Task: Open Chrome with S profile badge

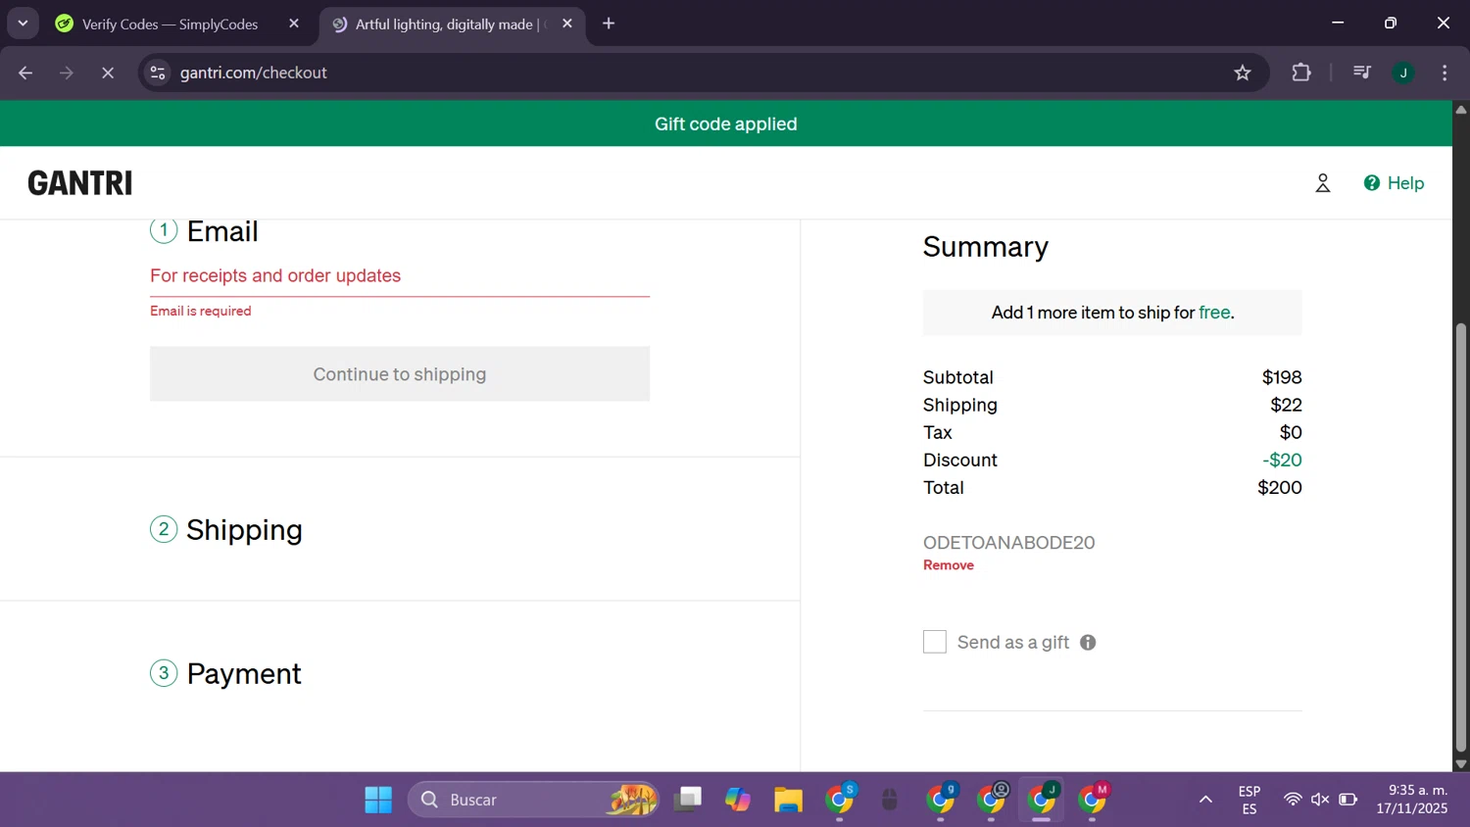Action: pos(840,800)
